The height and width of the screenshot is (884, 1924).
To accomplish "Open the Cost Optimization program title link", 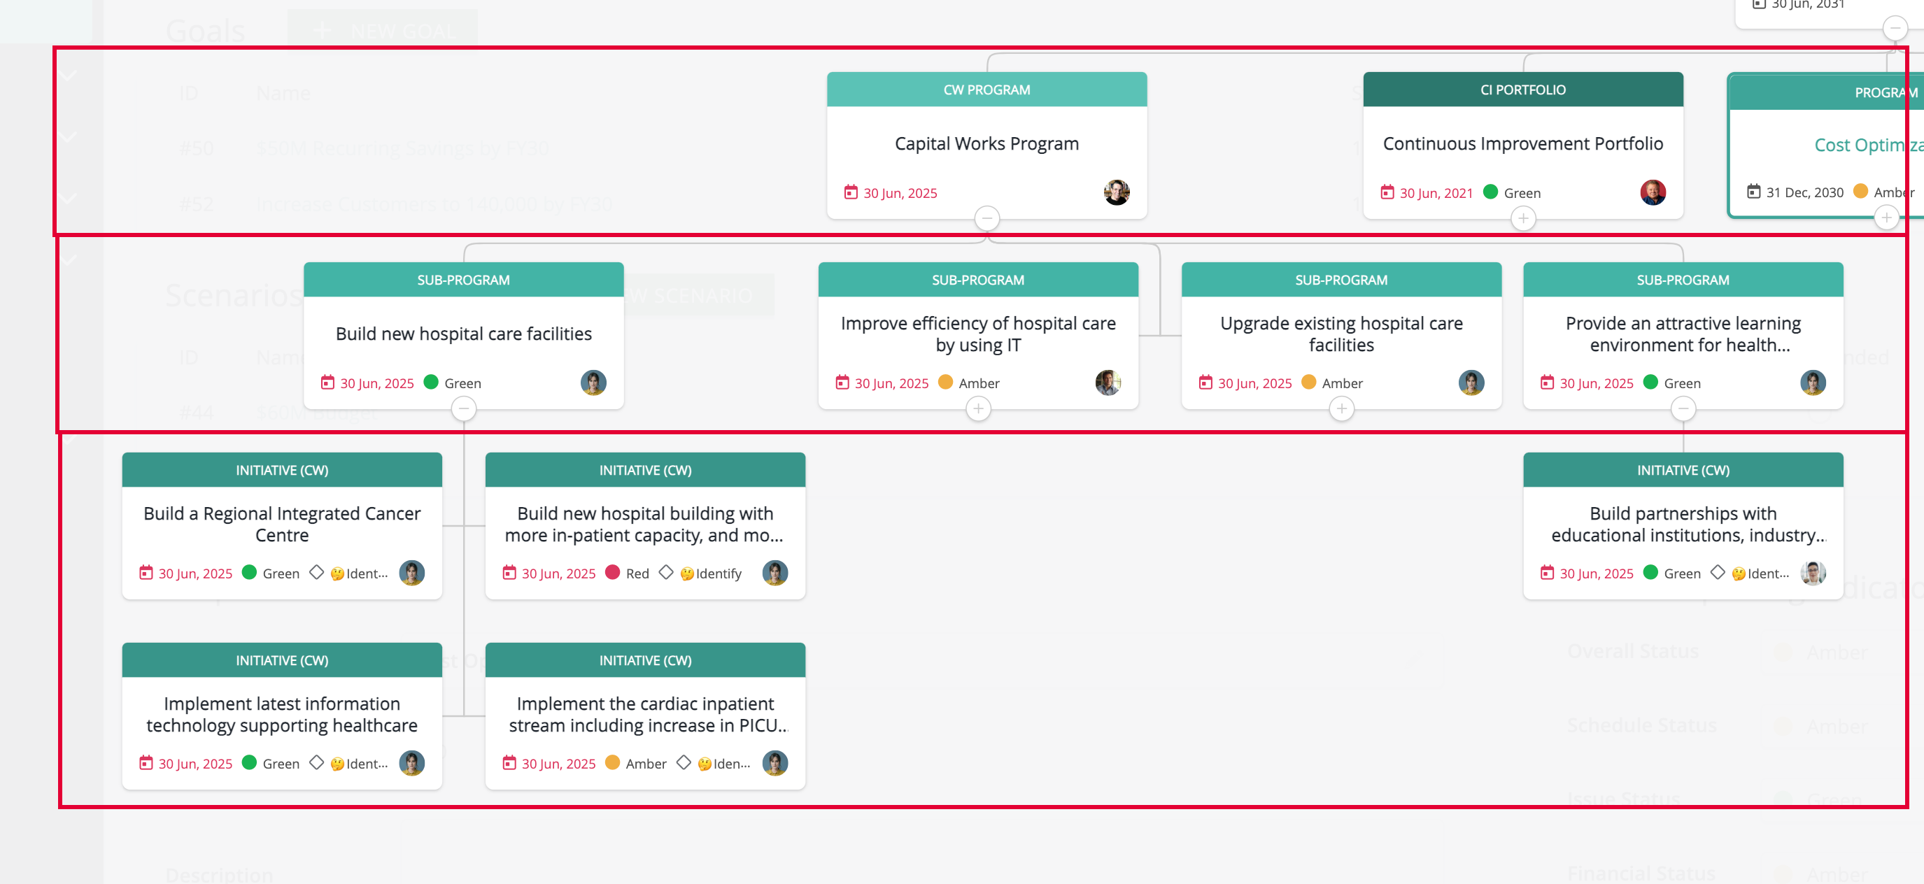I will coord(1869,145).
